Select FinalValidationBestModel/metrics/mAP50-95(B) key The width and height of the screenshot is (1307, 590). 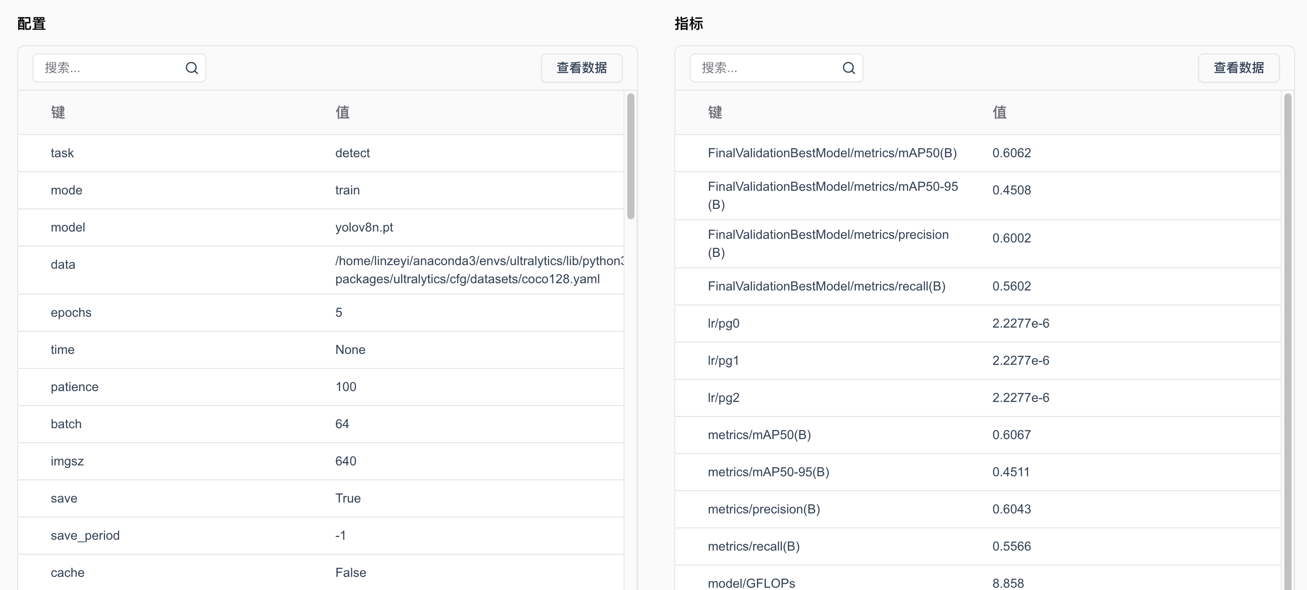pos(833,195)
